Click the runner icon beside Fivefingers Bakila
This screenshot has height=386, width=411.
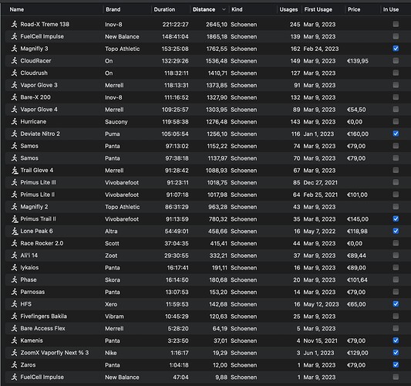[14, 317]
